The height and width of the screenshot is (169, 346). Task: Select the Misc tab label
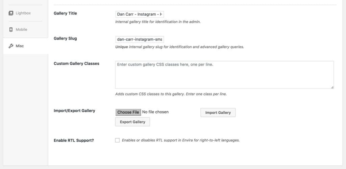[20, 46]
